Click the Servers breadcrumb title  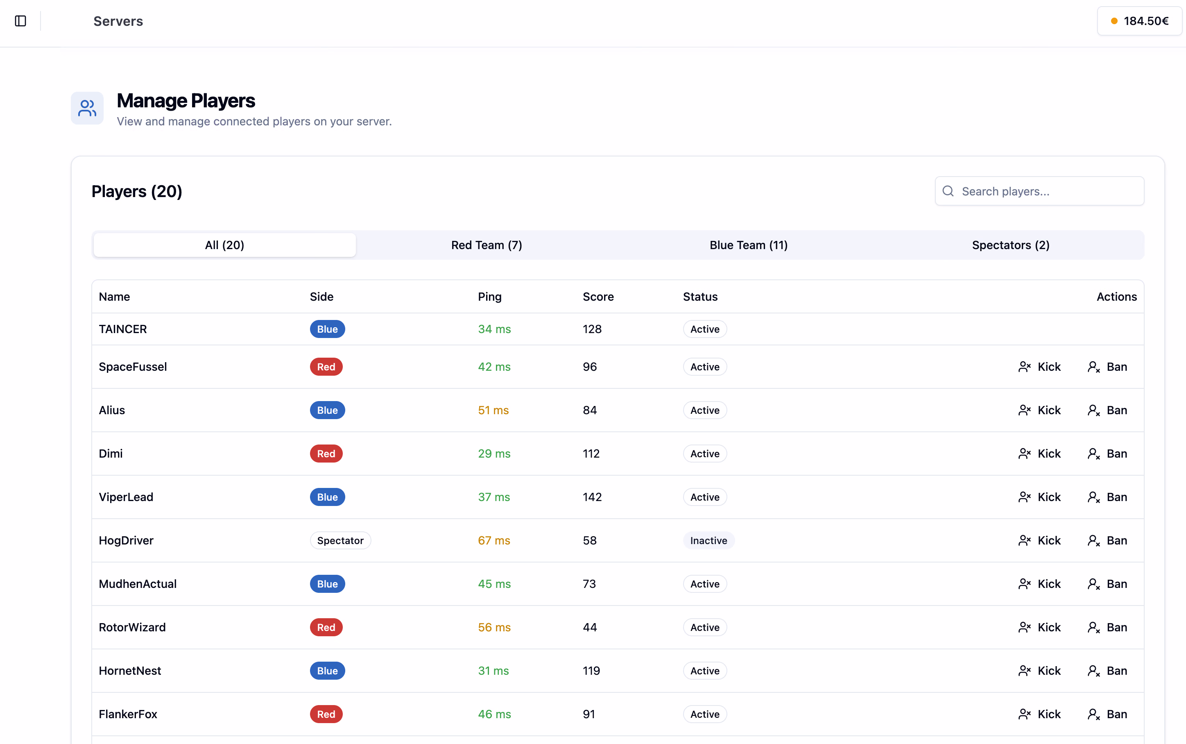pos(118,21)
